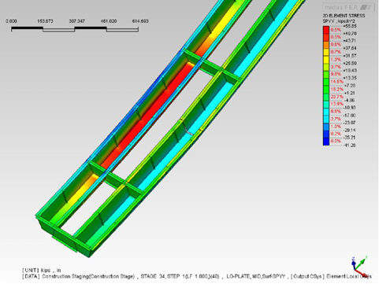Select the 14.5% legend percentage
Image resolution: width=379 pixels, height=284 pixels.
[x=336, y=82]
